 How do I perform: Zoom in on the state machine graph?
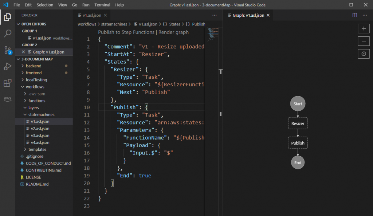point(364,28)
